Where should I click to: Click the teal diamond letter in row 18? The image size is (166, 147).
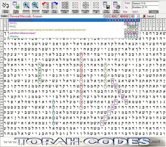pyautogui.click(x=53, y=123)
